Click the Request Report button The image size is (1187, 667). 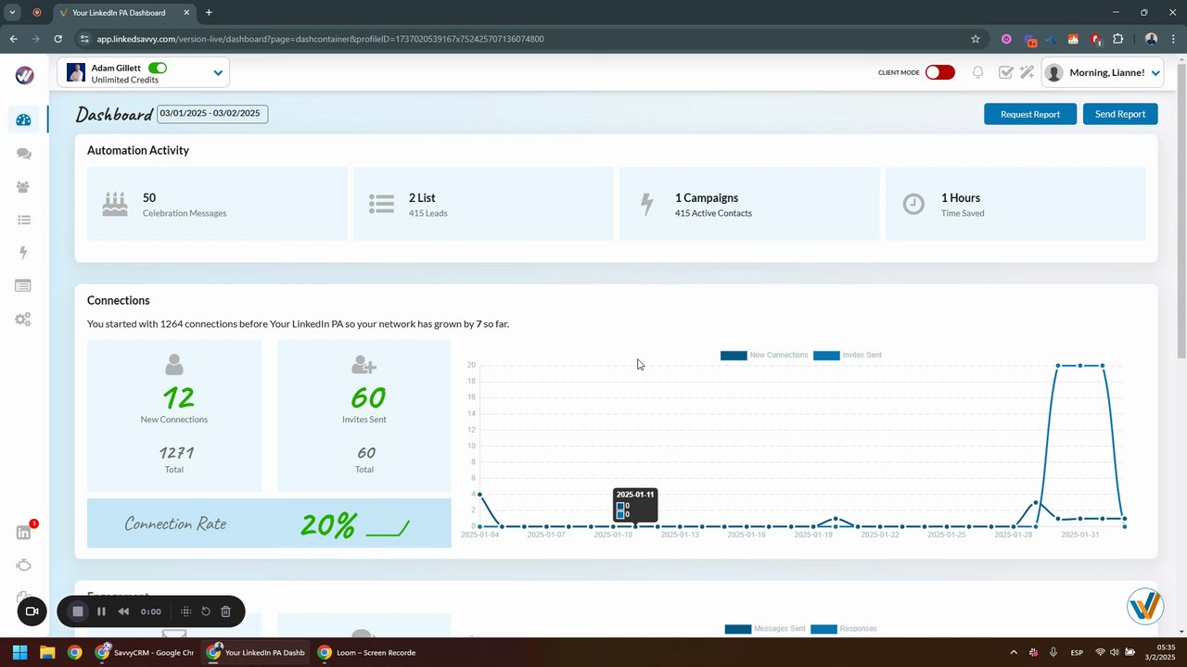pyautogui.click(x=1030, y=114)
